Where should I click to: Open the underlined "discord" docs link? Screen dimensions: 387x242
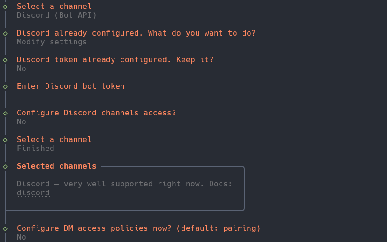[x=33, y=193]
